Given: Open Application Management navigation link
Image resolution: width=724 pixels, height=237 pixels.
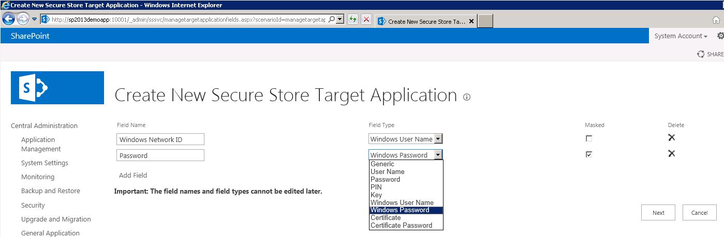Looking at the screenshot, I should [x=41, y=144].
